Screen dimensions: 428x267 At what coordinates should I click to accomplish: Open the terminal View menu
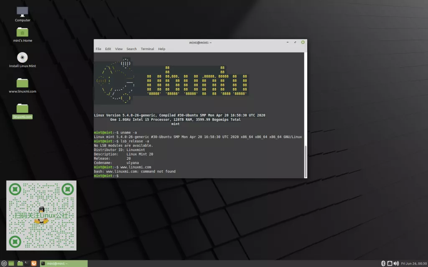pyautogui.click(x=119, y=49)
